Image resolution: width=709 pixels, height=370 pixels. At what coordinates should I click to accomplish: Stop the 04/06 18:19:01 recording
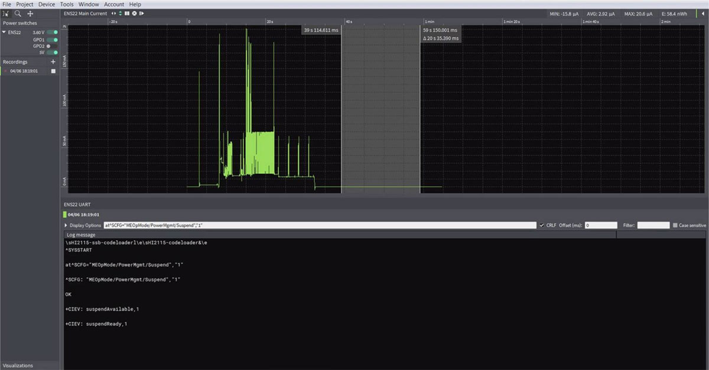pyautogui.click(x=53, y=71)
